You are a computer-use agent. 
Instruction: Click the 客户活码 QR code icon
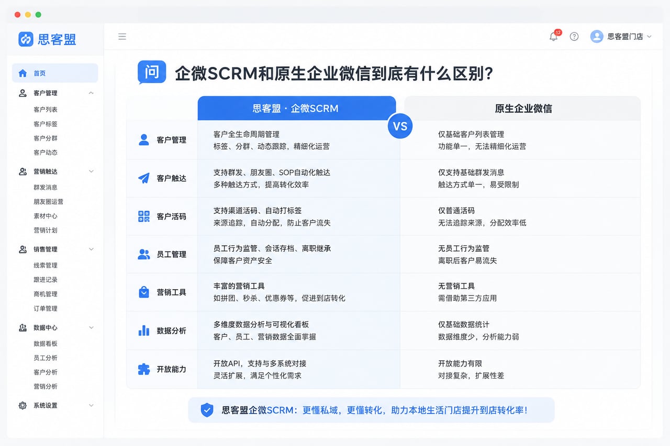click(143, 216)
